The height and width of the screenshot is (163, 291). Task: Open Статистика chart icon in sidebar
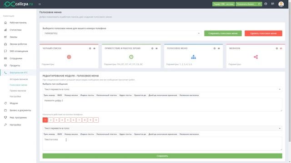point(5,30)
